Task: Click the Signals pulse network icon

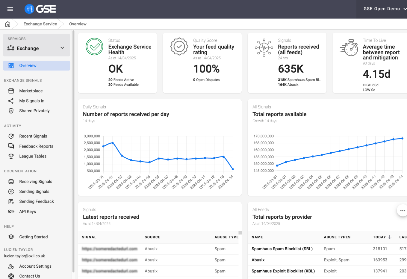Action: (x=264, y=47)
